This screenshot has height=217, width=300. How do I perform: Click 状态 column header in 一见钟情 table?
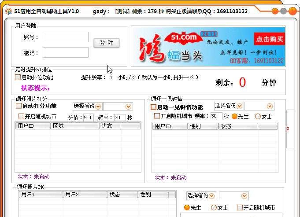point(238,126)
